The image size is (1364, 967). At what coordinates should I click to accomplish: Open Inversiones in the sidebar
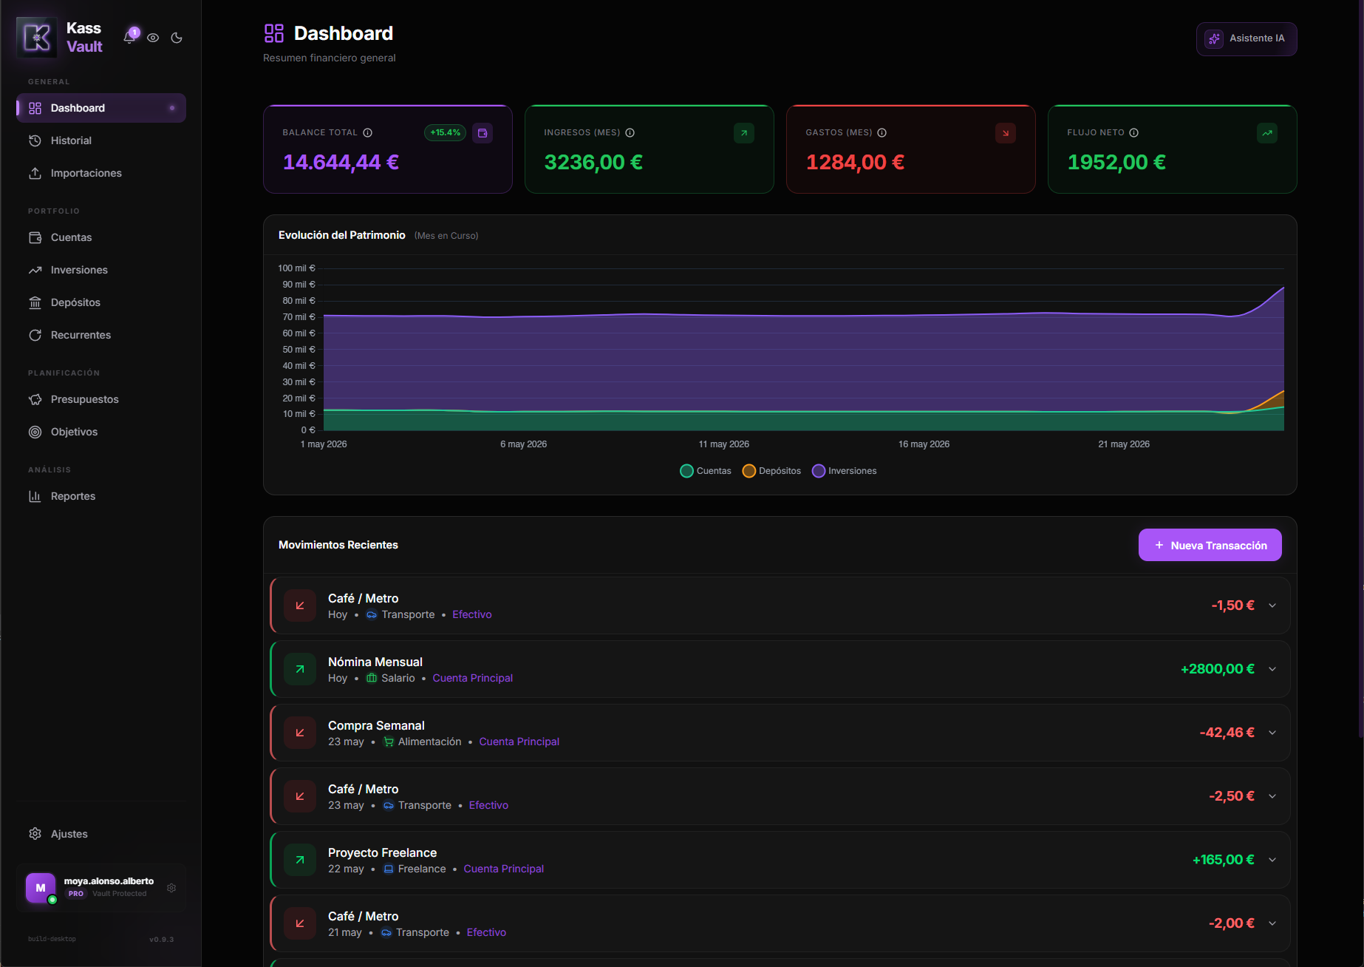pos(101,270)
